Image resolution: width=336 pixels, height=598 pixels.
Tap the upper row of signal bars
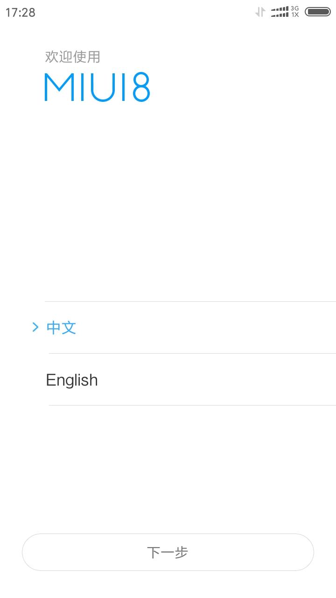point(280,9)
